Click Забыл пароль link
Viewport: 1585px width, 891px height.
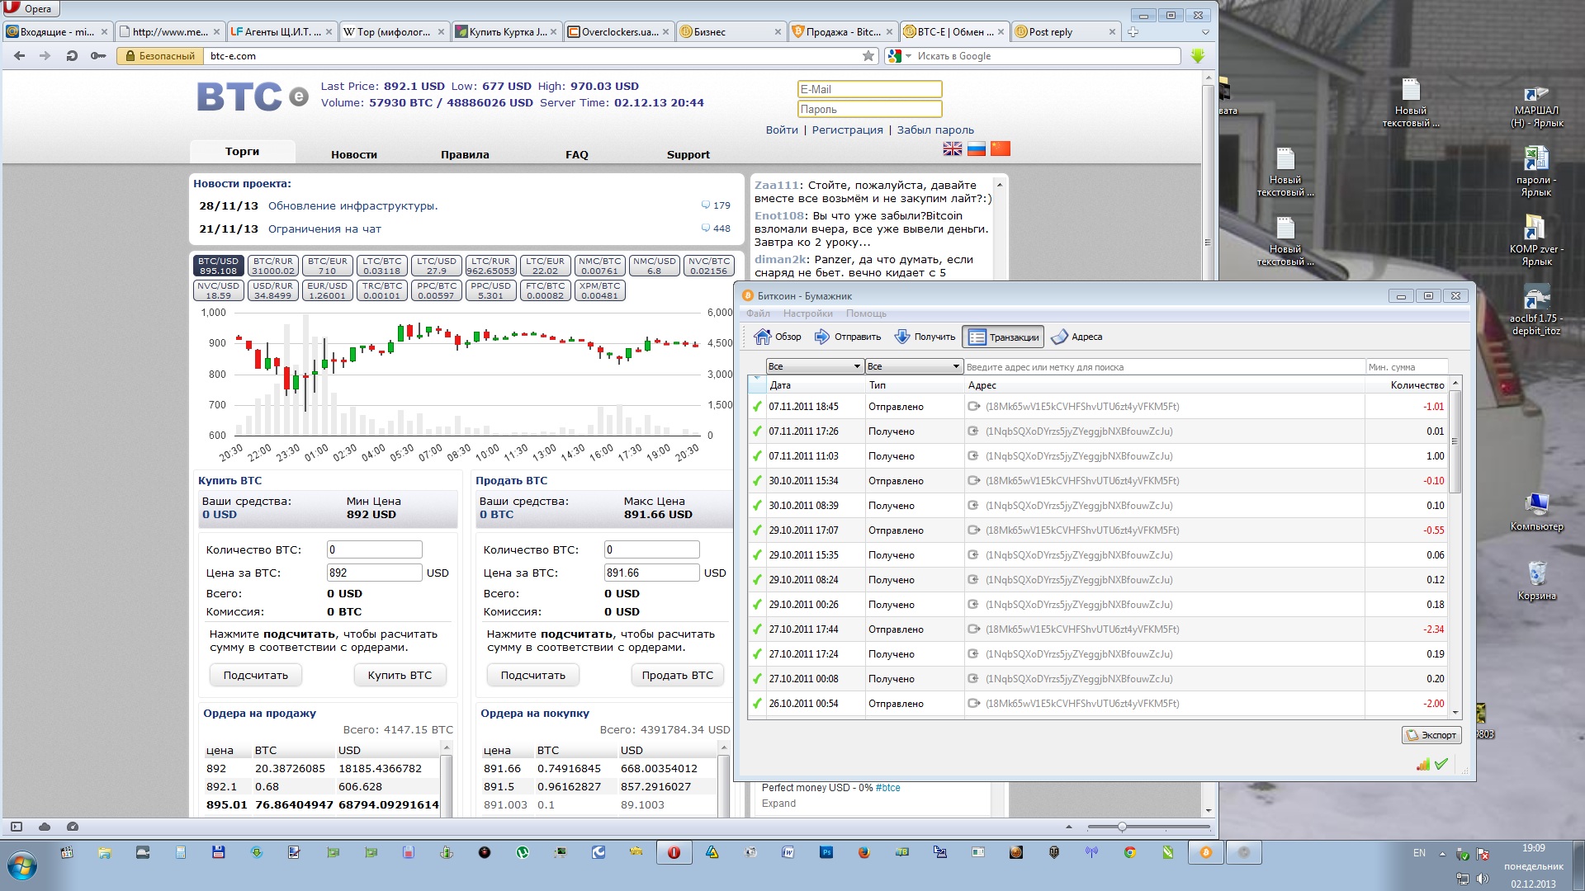pyautogui.click(x=935, y=130)
